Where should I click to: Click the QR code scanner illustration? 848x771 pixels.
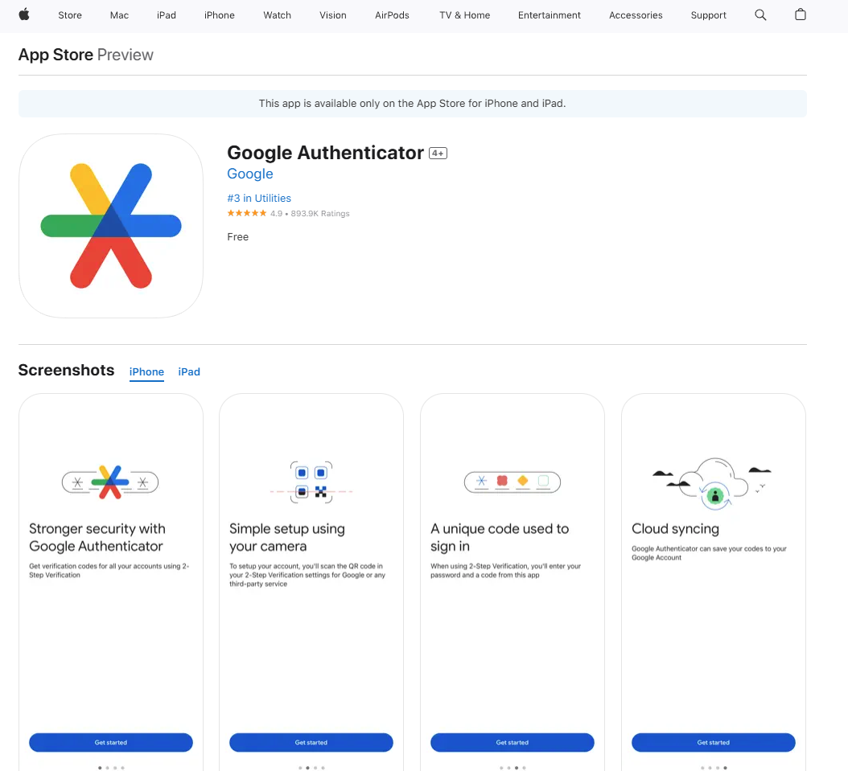tap(311, 481)
